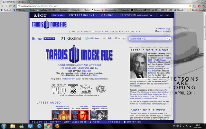
Task: Open the TARDIS Wiki bookmark
Action: click(19, 10)
